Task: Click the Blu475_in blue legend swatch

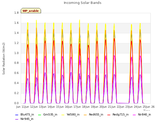Action: click(x=17, y=115)
